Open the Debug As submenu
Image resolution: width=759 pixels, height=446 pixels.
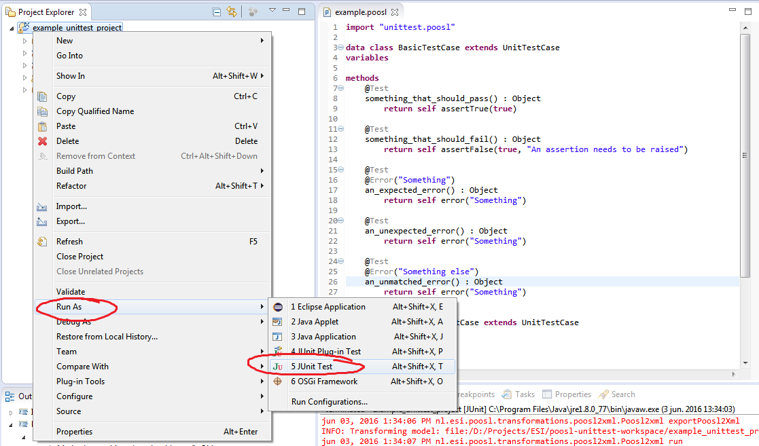tap(152, 322)
